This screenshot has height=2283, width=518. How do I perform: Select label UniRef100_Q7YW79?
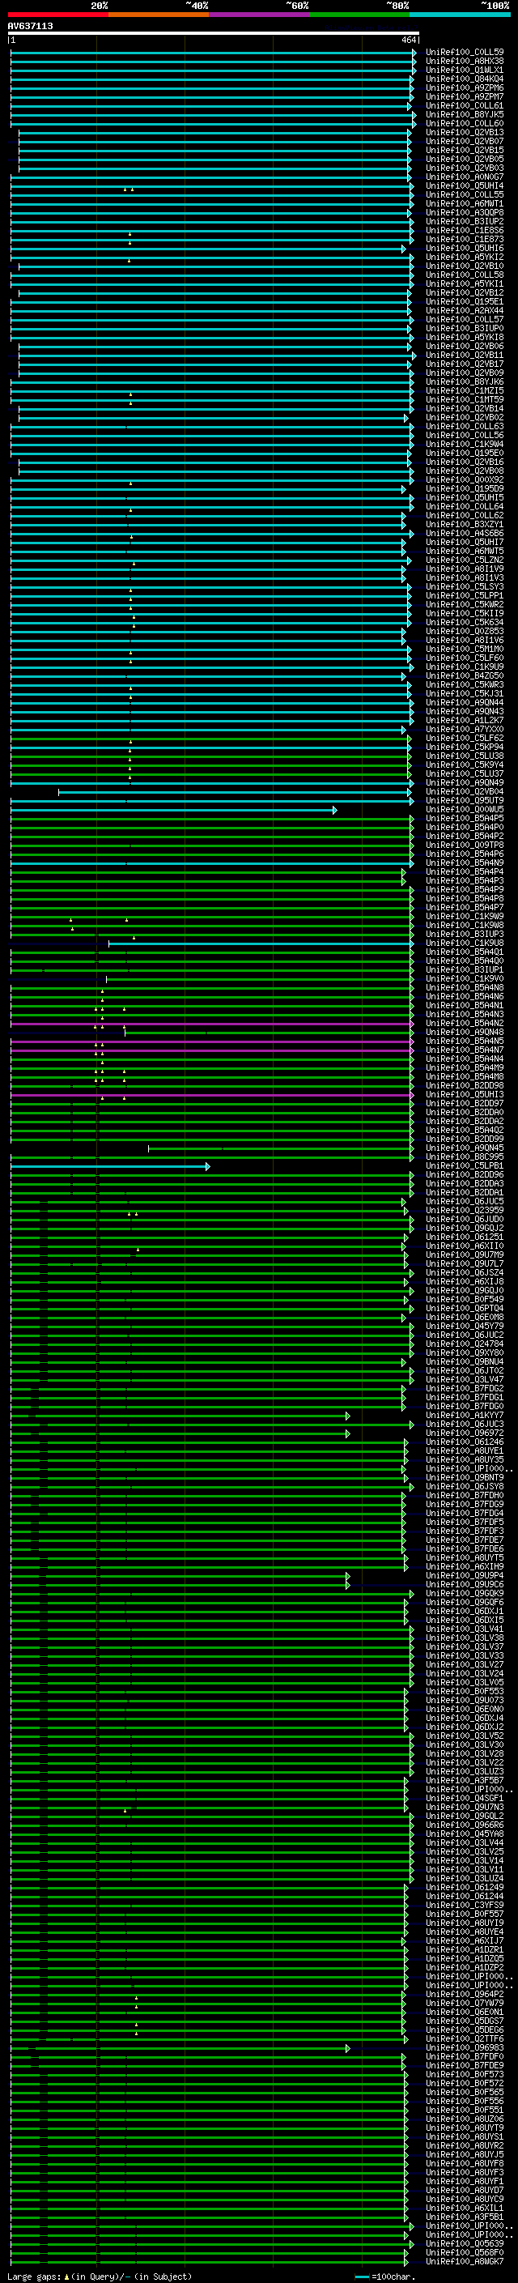[465, 2004]
